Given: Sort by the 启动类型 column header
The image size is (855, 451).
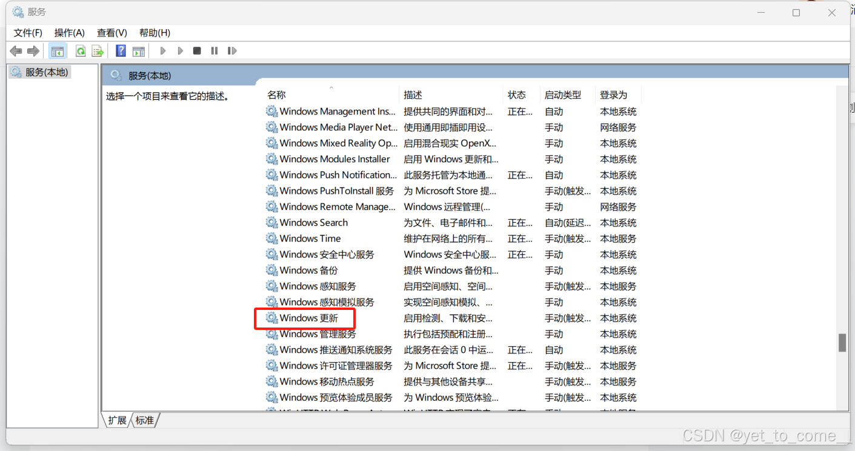Looking at the screenshot, I should (x=563, y=95).
